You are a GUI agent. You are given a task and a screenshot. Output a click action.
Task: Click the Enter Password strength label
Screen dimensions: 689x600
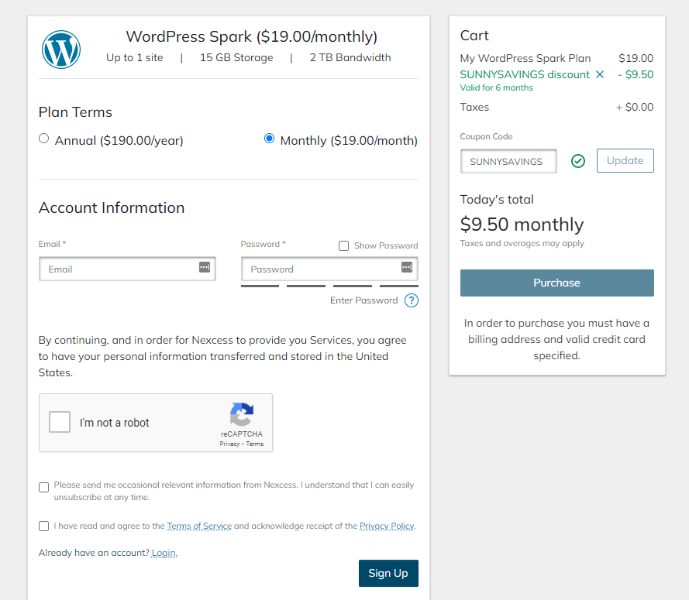pyautogui.click(x=363, y=300)
